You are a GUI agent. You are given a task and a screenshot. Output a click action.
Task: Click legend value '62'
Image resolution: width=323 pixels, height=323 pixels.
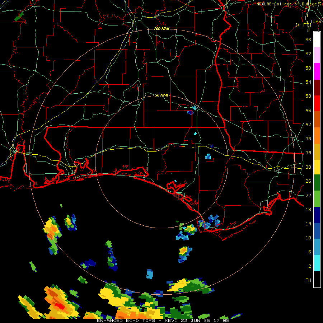[x=308, y=54]
